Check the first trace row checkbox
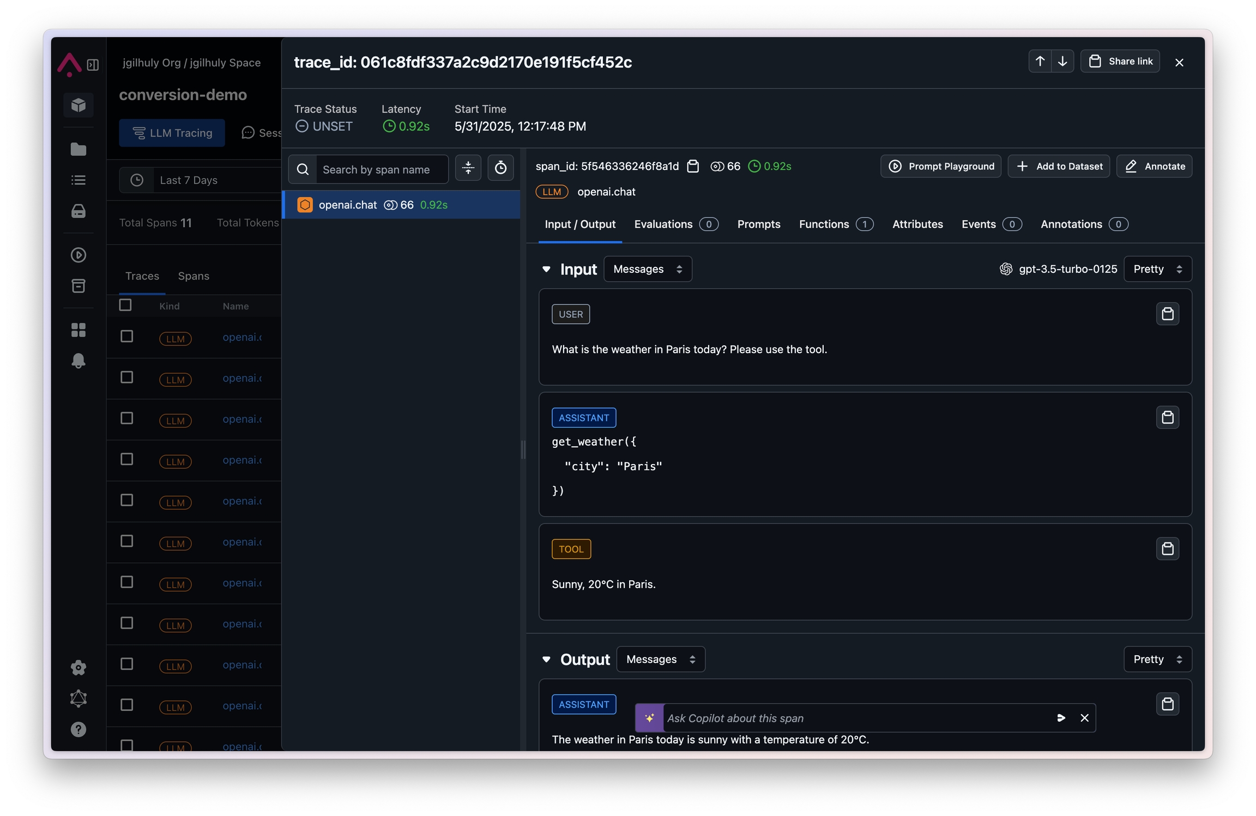The height and width of the screenshot is (816, 1256). (x=126, y=336)
